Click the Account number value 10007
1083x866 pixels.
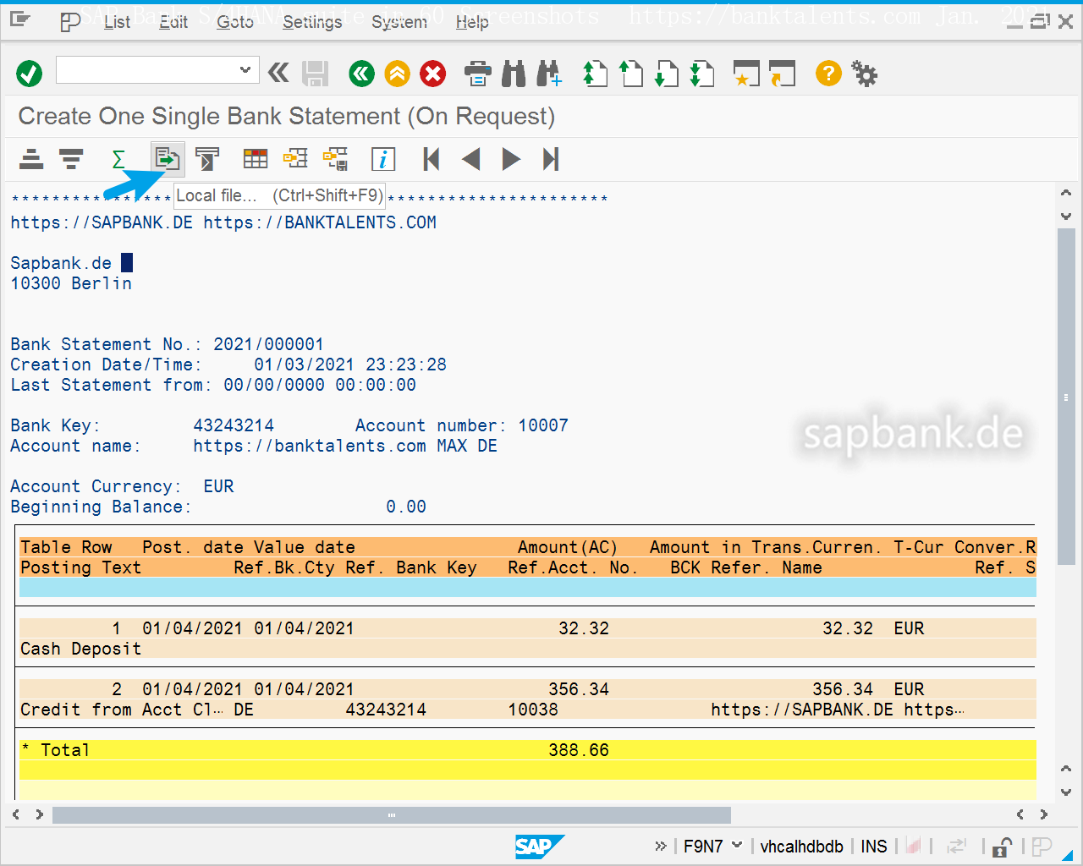[x=543, y=425]
